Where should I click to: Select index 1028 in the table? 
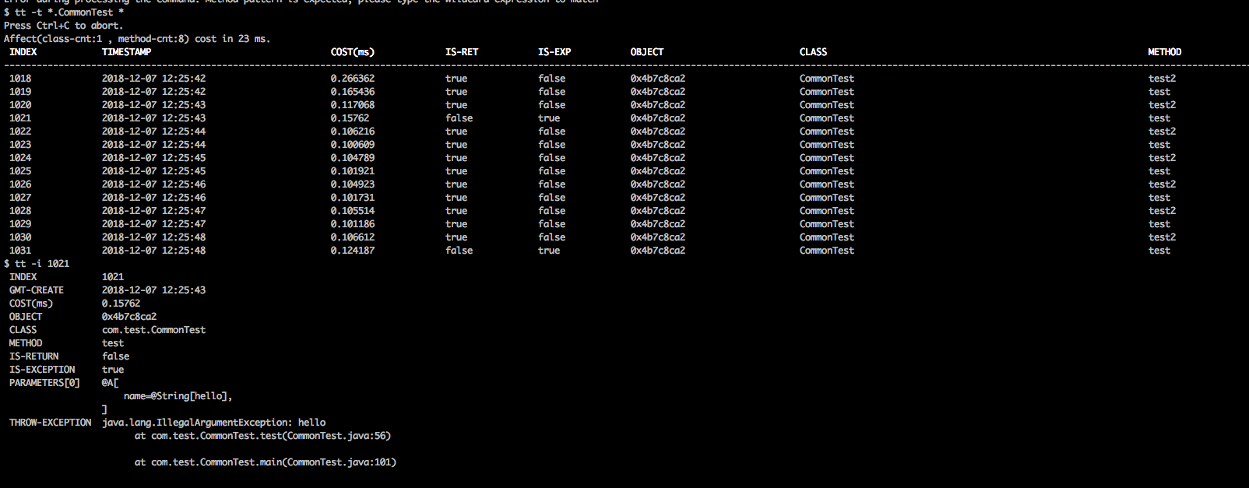20,211
